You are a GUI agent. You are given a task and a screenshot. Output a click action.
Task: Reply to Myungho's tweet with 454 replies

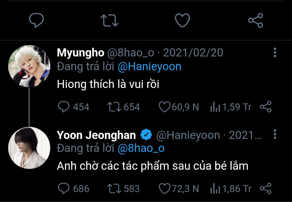(64, 107)
